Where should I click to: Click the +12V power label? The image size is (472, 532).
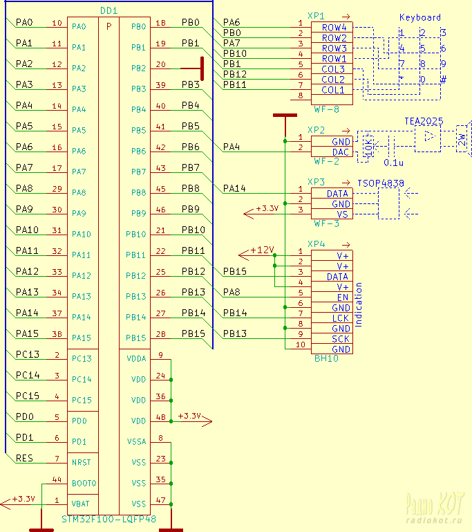pyautogui.click(x=262, y=250)
